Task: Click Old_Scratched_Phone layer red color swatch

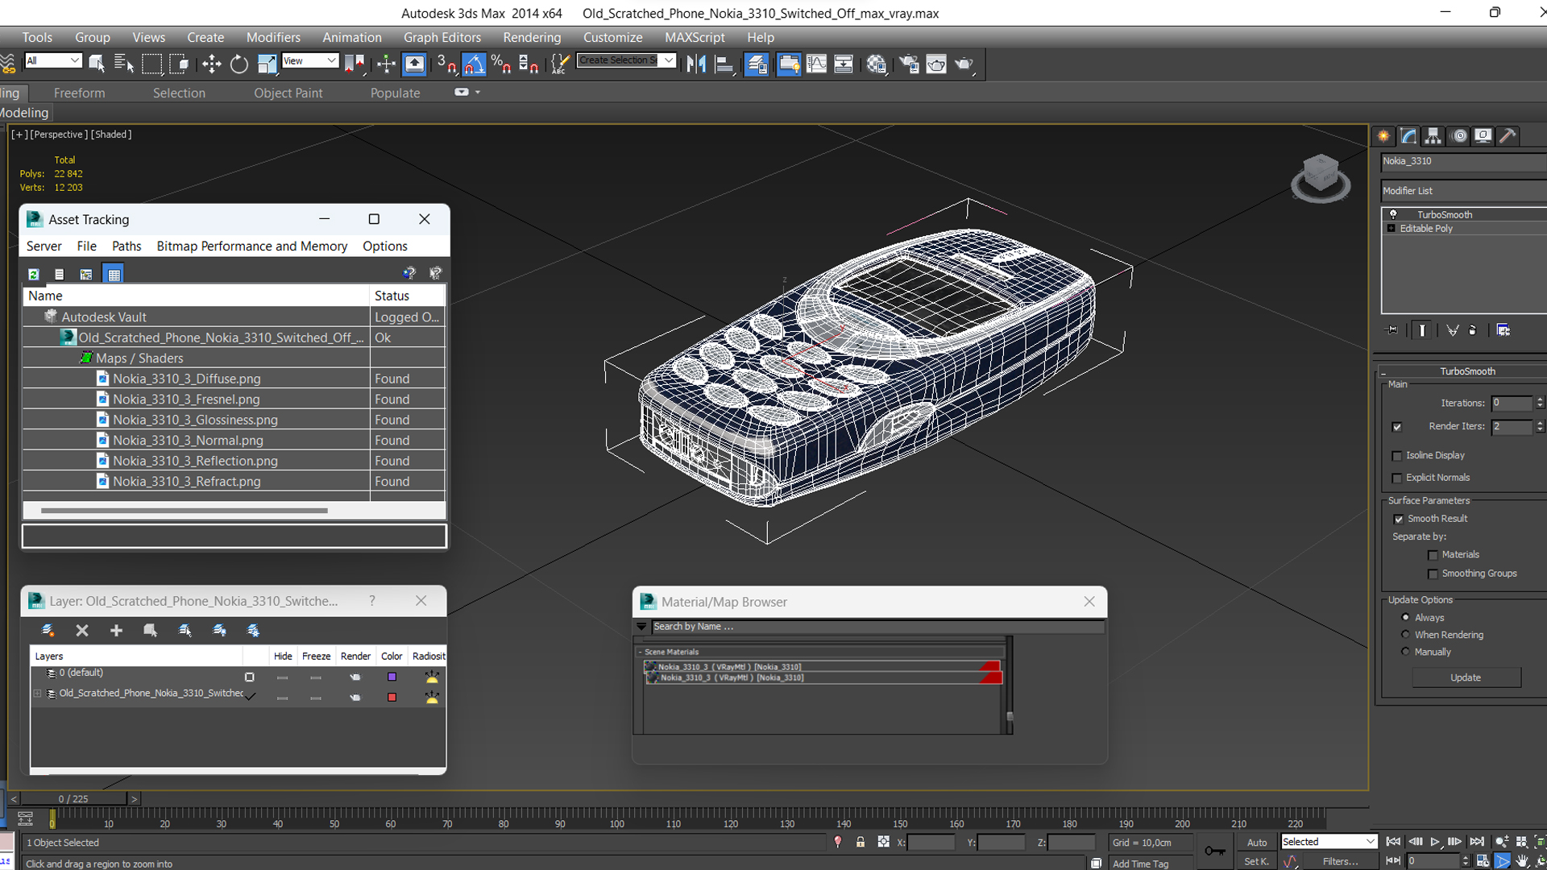Action: 392,698
